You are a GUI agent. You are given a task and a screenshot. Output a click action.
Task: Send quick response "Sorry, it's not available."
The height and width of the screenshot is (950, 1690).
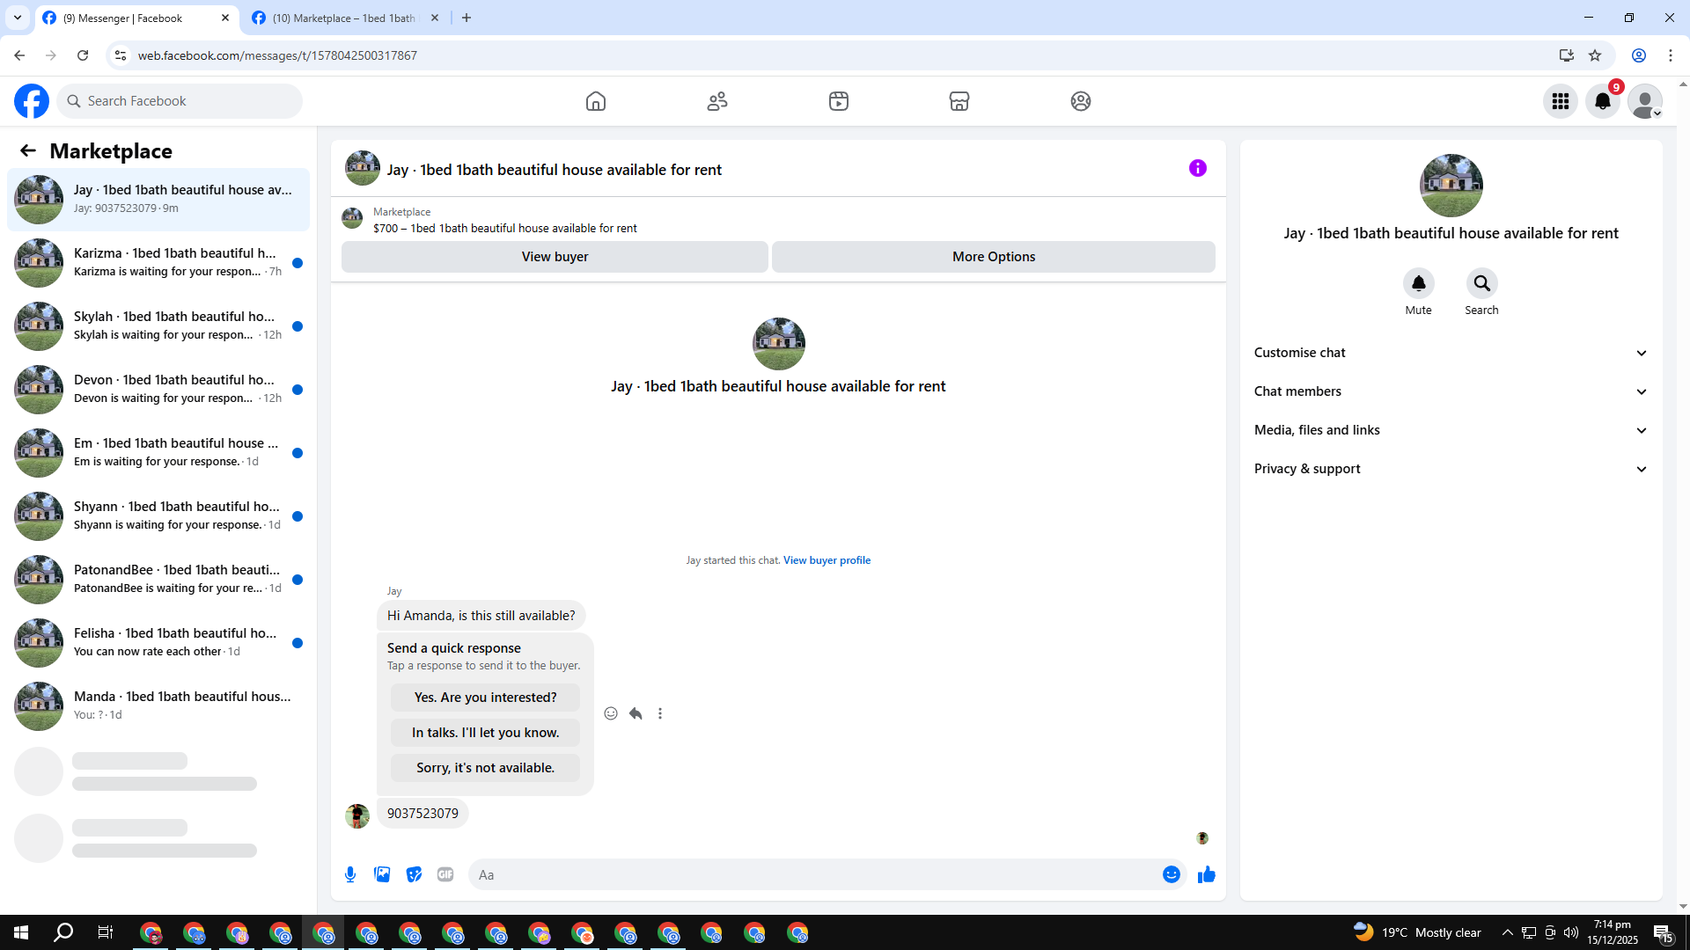point(485,768)
